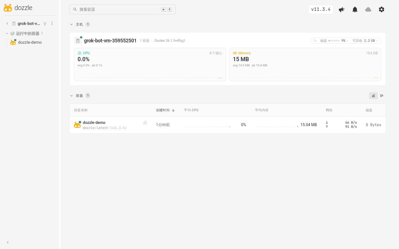
Task: Click the 0 Bytes disk value
Action: pos(374,125)
